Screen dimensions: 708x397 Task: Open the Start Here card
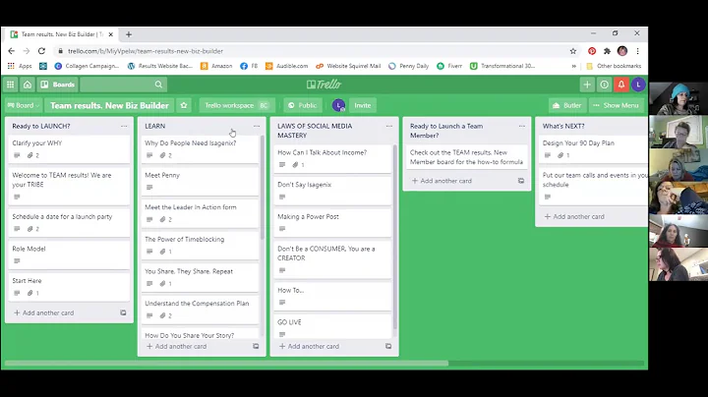(x=69, y=287)
